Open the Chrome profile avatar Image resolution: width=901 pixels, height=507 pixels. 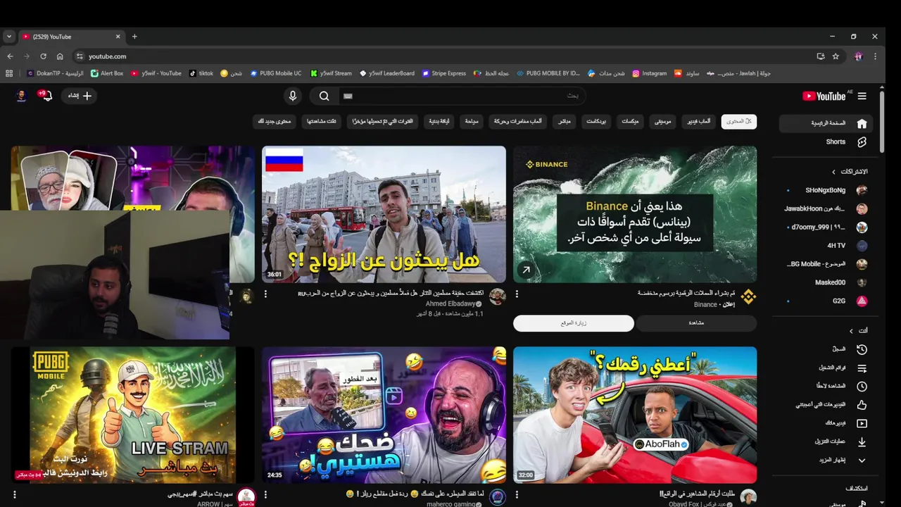click(859, 56)
